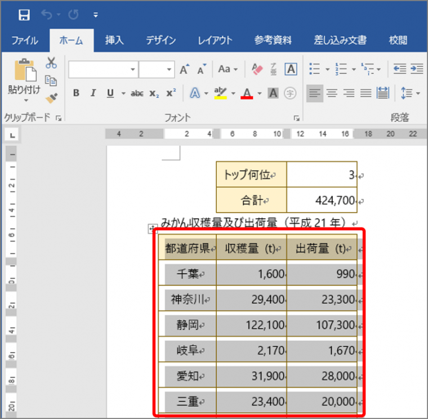
Task: Align text right
Action: pos(349,93)
